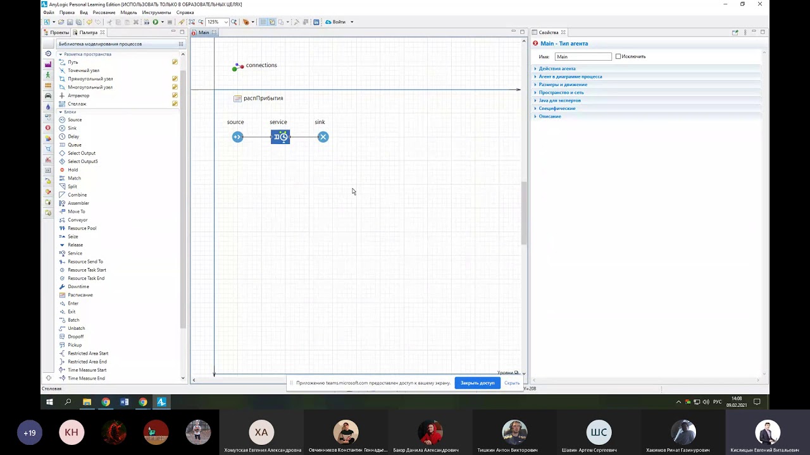Toggle the grid display toolbar button

(263, 22)
